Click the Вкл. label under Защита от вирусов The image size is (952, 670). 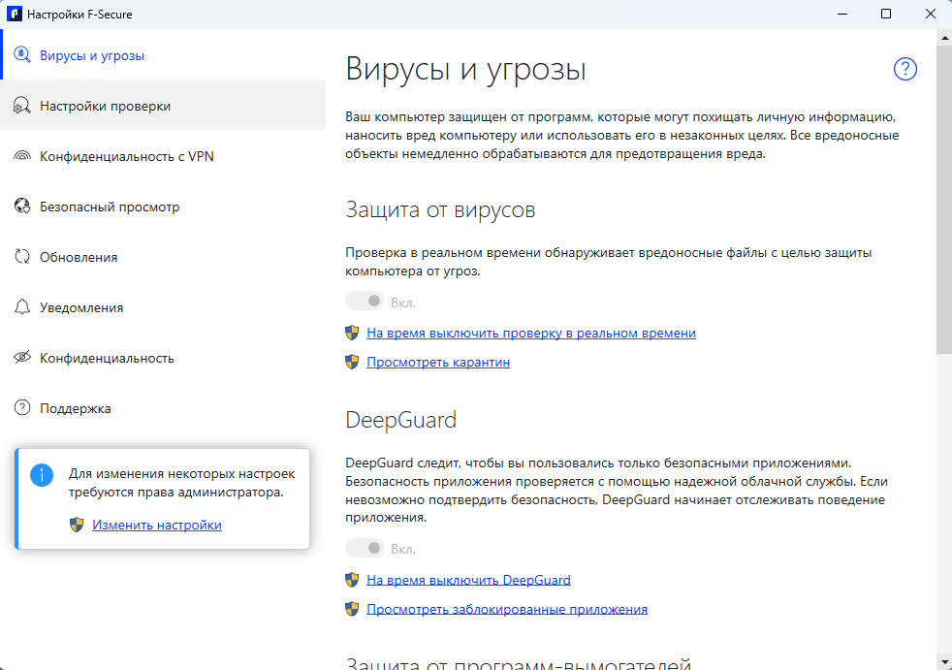pos(403,303)
